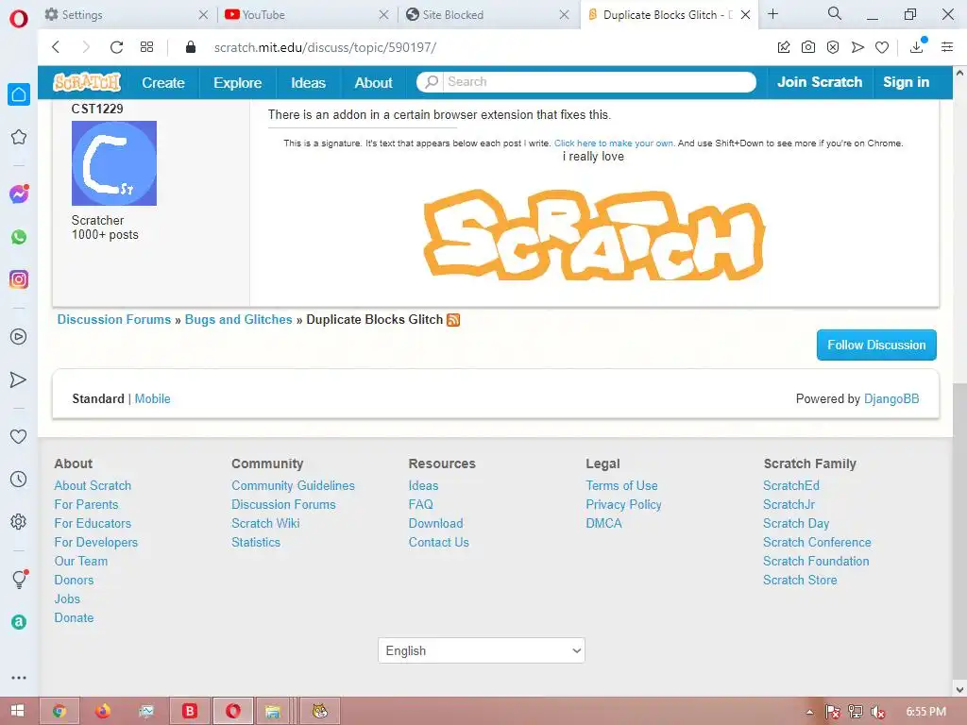967x725 pixels.
Task: Open the Scratch Wiki footer link
Action: 265,523
